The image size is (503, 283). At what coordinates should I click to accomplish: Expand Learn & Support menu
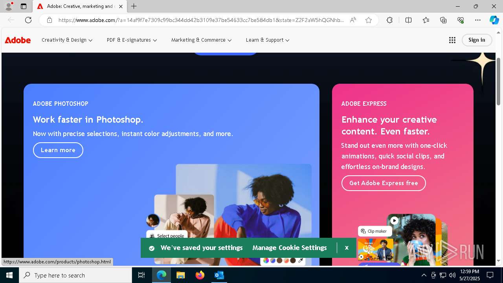coord(268,40)
